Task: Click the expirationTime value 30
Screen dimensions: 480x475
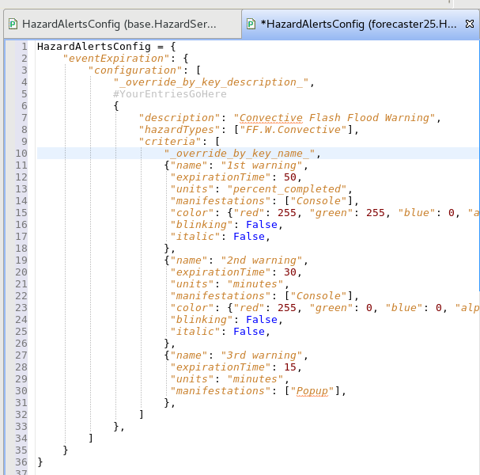Action: tap(290, 272)
